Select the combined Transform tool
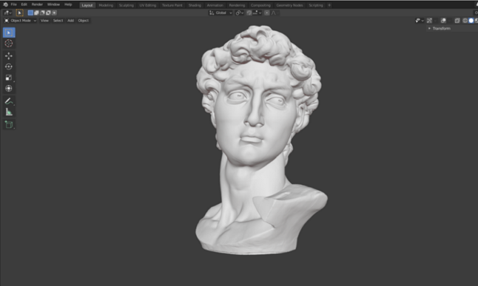478x286 pixels. (9, 88)
